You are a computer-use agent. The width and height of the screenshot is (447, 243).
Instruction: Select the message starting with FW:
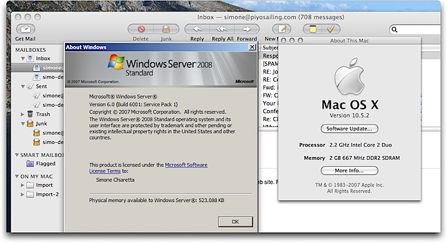pos(269,95)
